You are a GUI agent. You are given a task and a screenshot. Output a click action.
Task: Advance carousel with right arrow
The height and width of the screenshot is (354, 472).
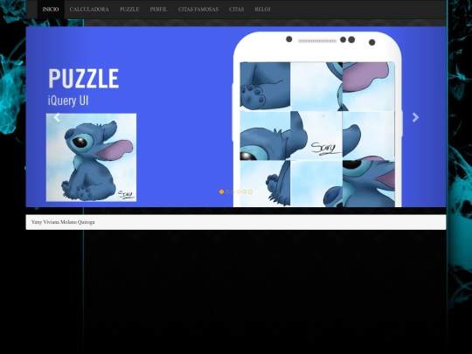coord(415,117)
